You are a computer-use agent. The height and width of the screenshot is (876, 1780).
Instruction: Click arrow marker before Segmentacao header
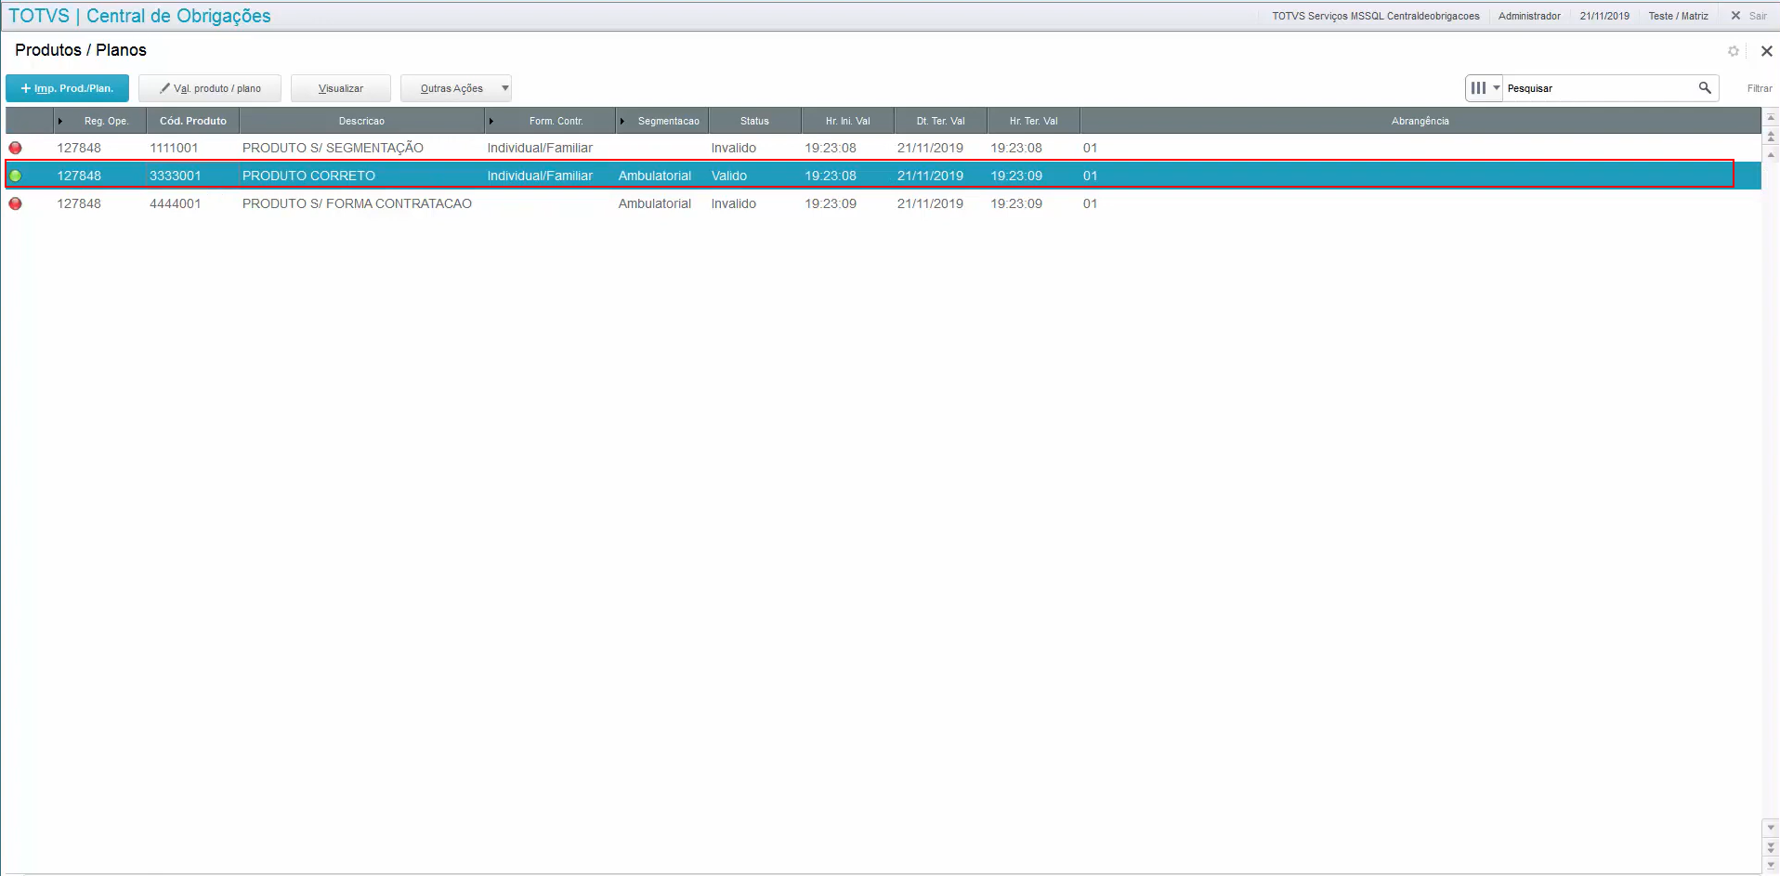coord(622,121)
